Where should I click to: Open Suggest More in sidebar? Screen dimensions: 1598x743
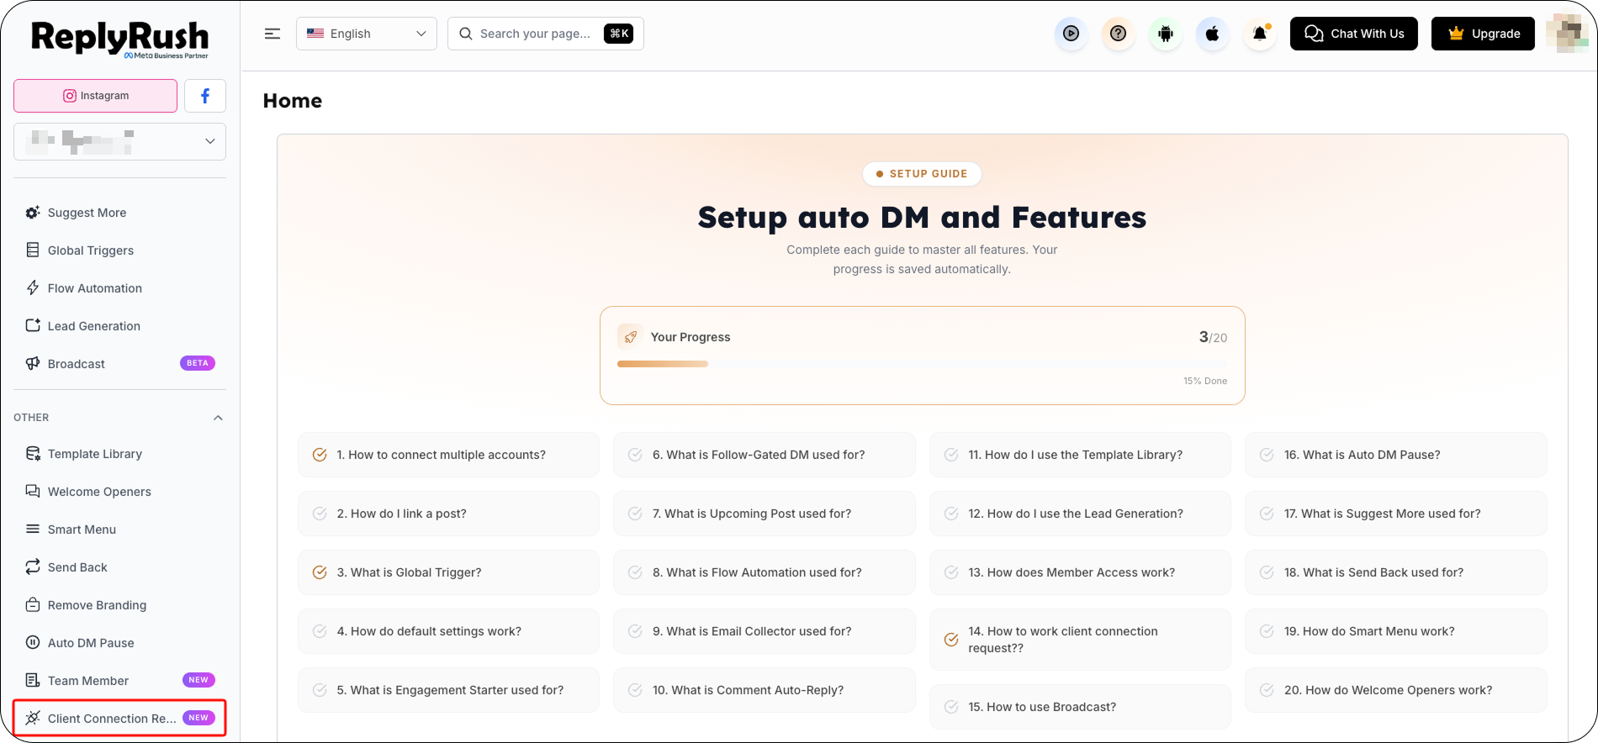(119, 213)
